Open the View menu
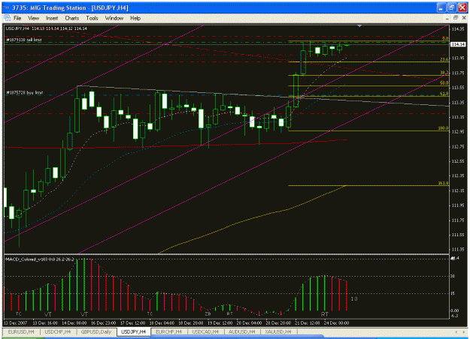The height and width of the screenshot is (339, 470). 33,18
